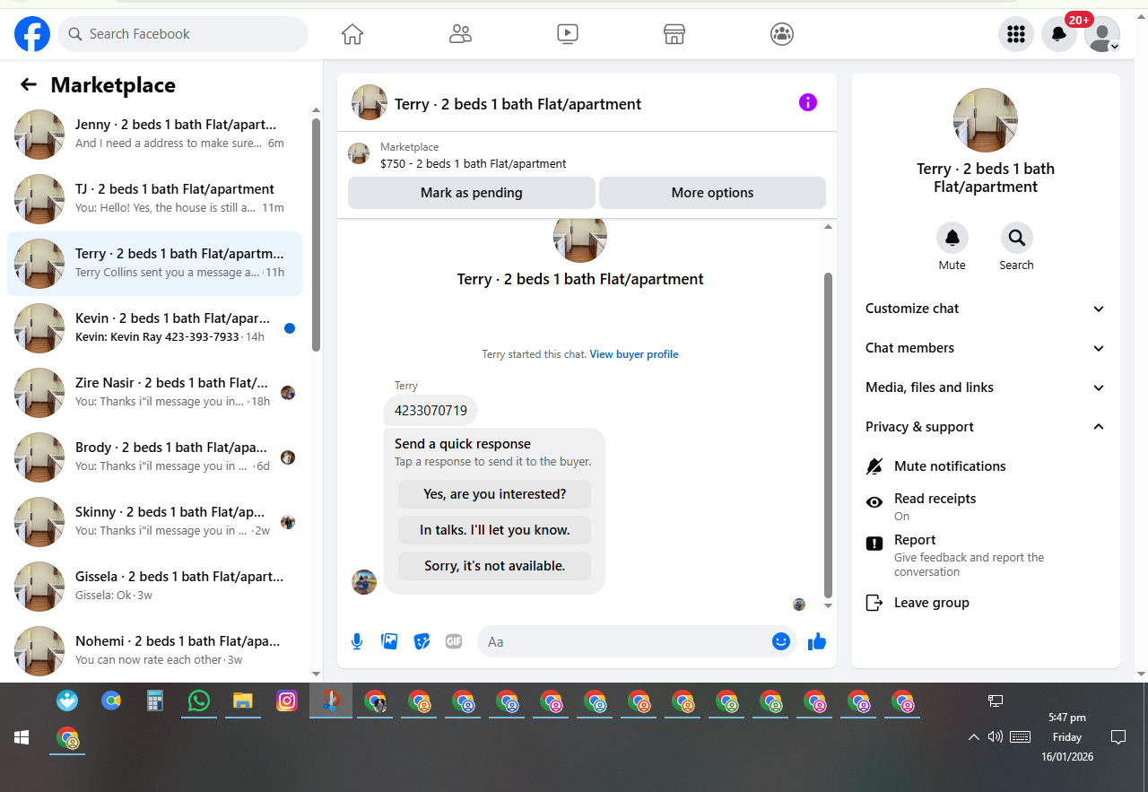Open the nine-dot Menu grid icon

tap(1016, 34)
